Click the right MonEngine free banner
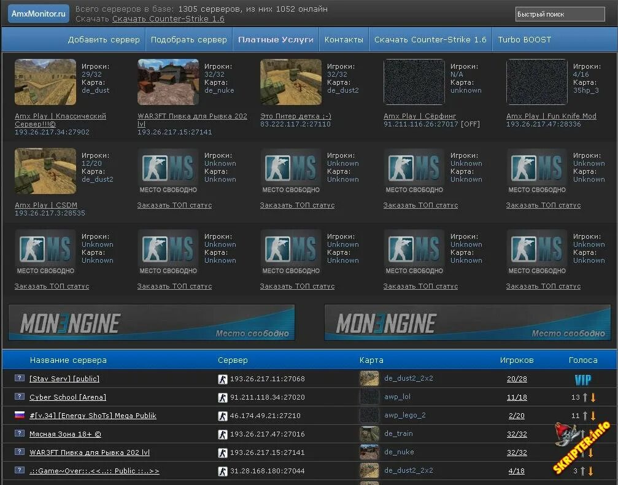618x485 pixels. [x=468, y=322]
